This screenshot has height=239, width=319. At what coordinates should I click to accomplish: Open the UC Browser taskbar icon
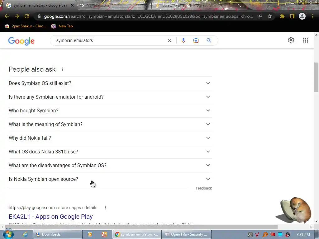(x=104, y=234)
